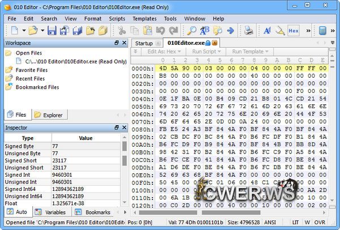This screenshot has height=230, width=340.
Task: Select the 010Editor.exe (Read Only) file entry
Action: pyautogui.click(x=76, y=62)
